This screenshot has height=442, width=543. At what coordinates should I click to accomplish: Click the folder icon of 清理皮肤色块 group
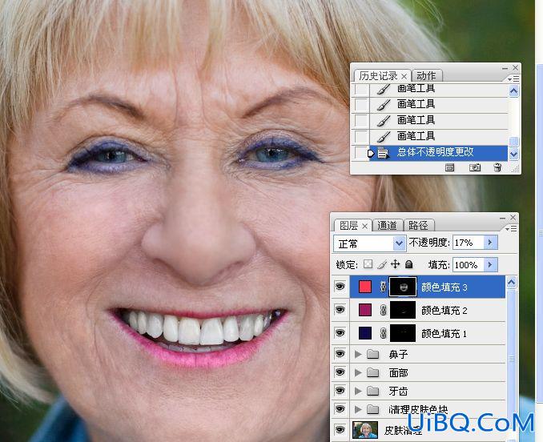click(x=373, y=409)
